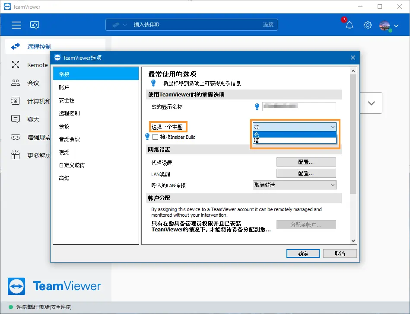Screen dimensions: 410x314
Task: Select 远程控制 in the options category list
Action: point(96,113)
